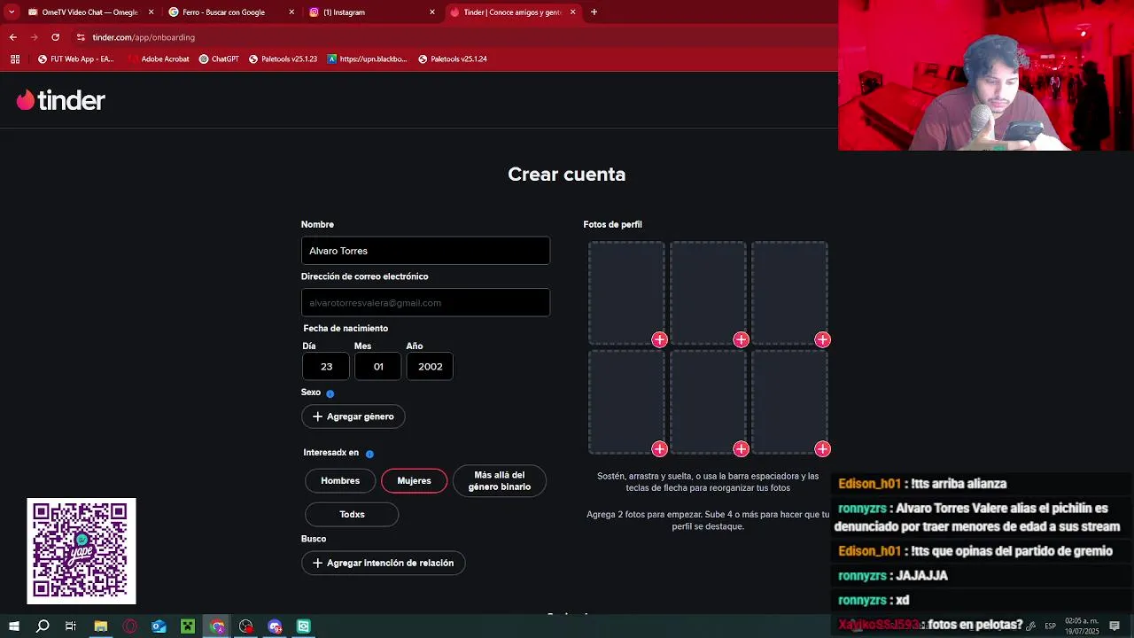The image size is (1134, 638).
Task: Open the browser apps grid shortcut
Action: pos(15,59)
